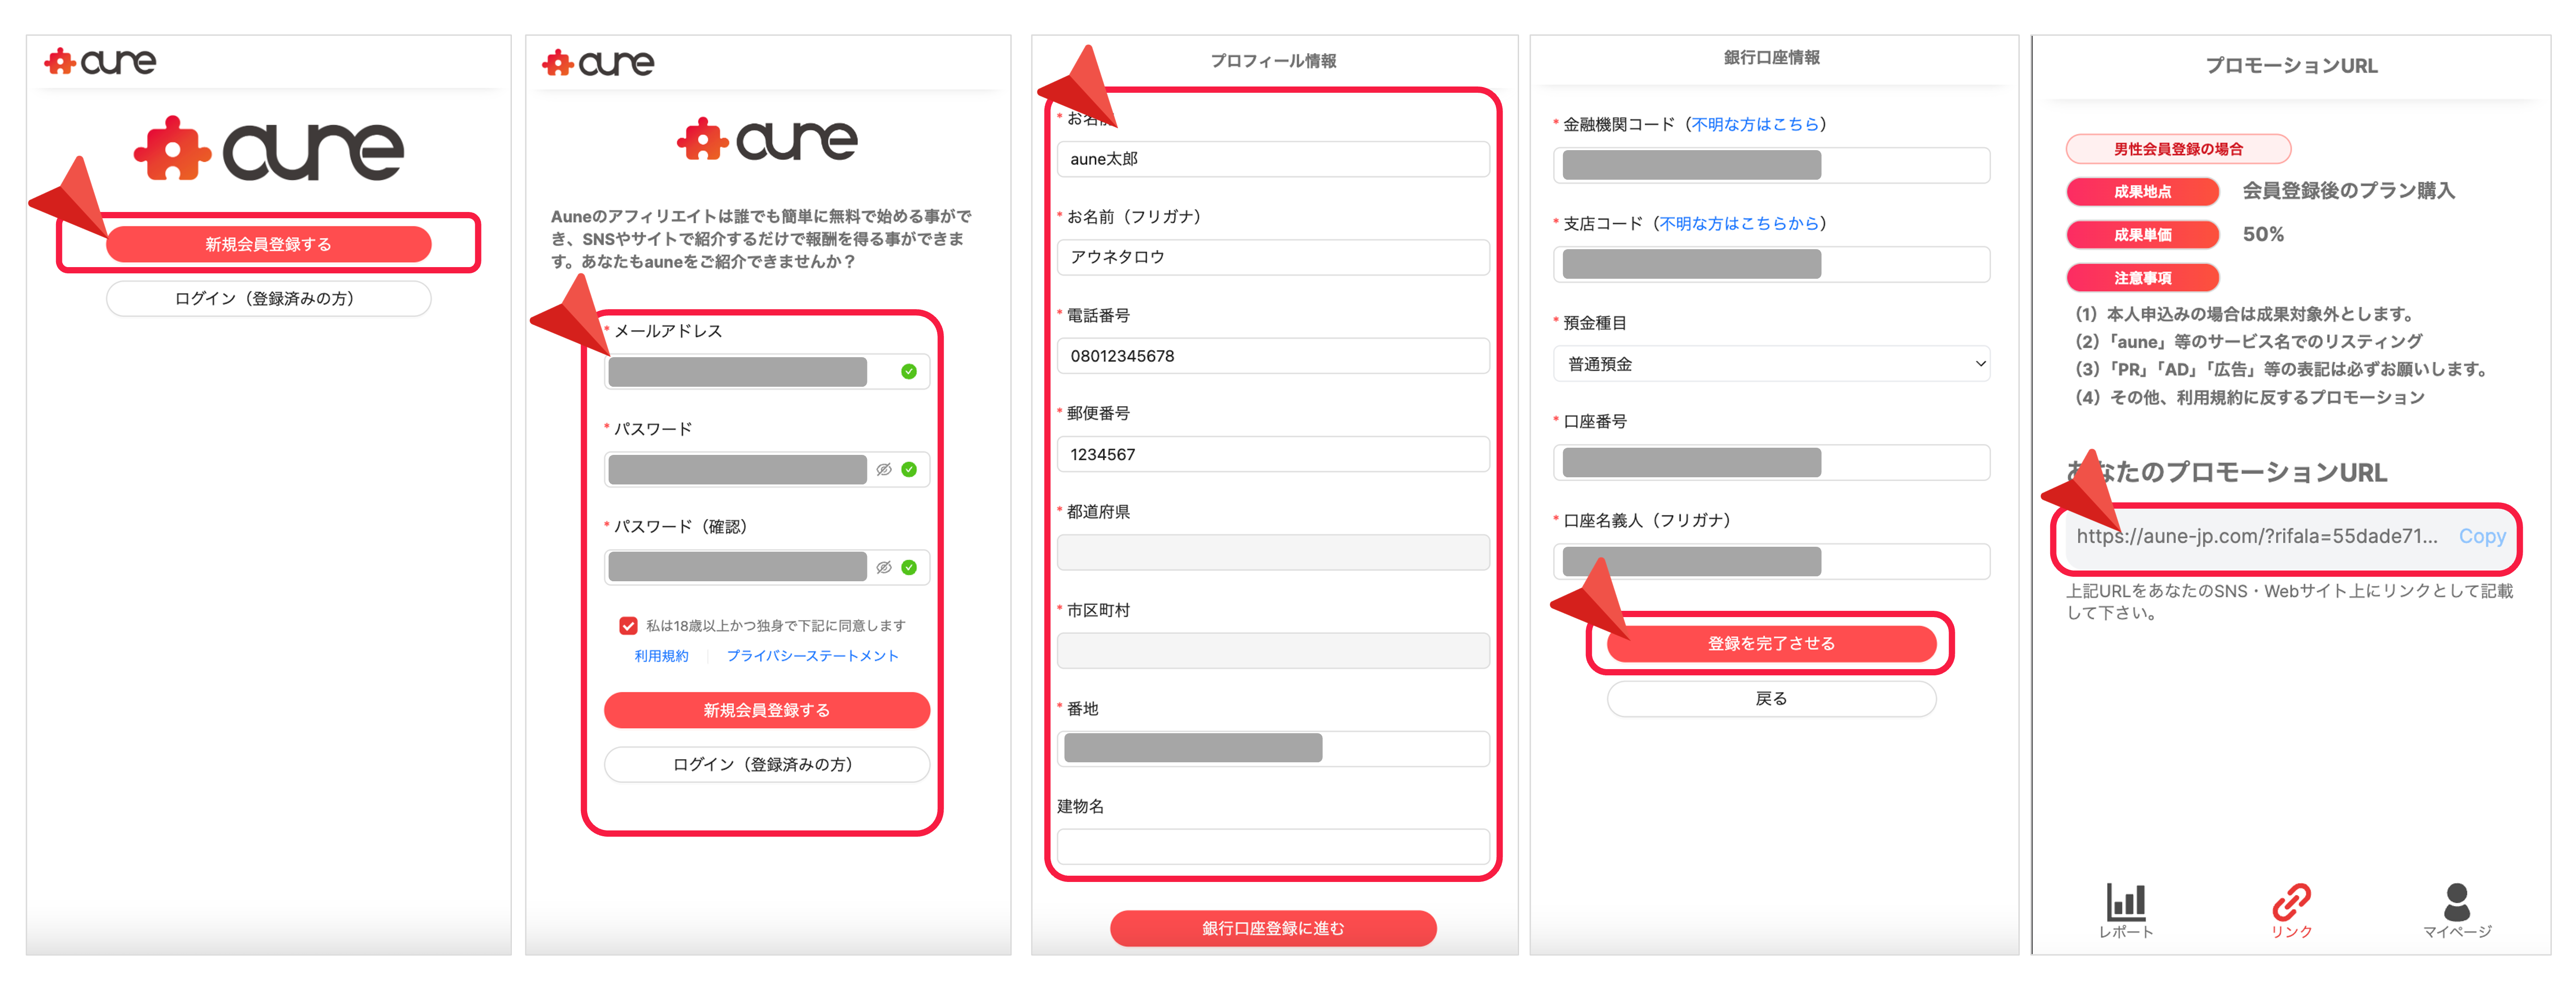Open the 利用規約 link
This screenshot has width=2576, height=994.
pyautogui.click(x=661, y=656)
